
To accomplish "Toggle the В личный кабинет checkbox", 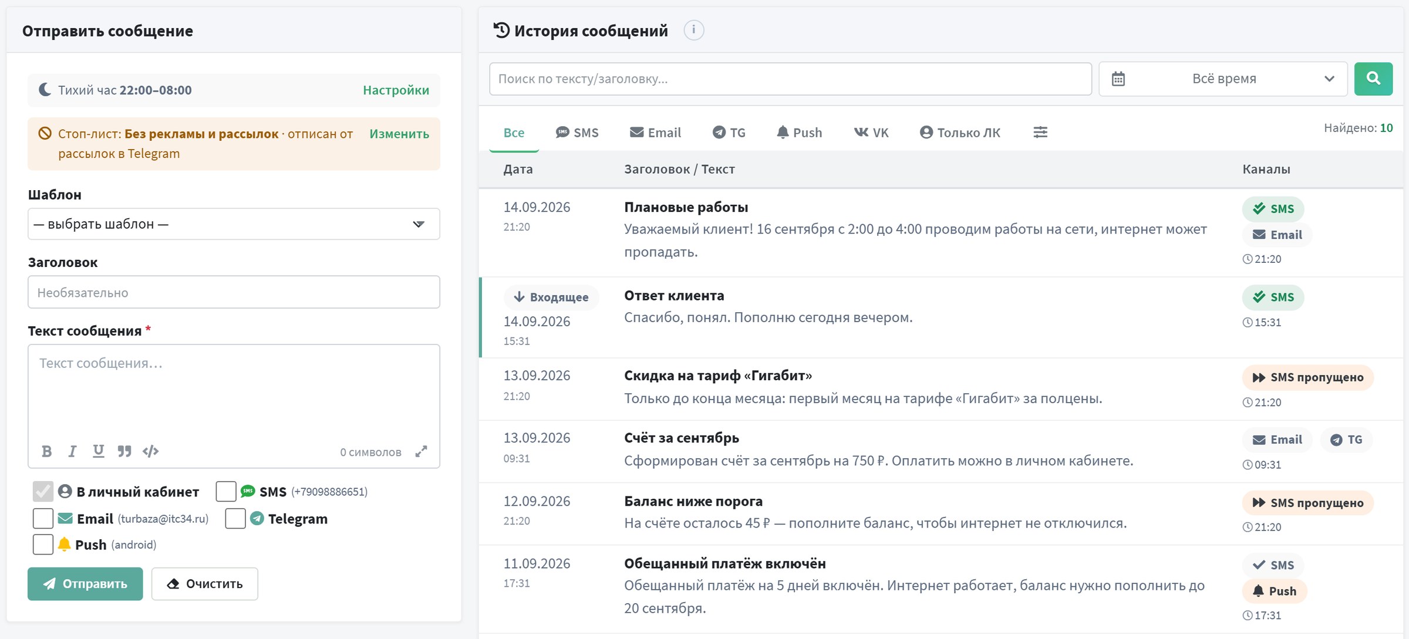I will pos(43,492).
